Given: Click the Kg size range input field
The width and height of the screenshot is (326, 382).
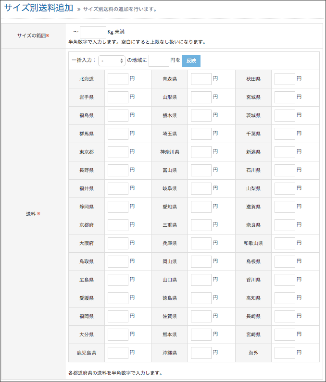Looking at the screenshot, I should (x=93, y=32).
